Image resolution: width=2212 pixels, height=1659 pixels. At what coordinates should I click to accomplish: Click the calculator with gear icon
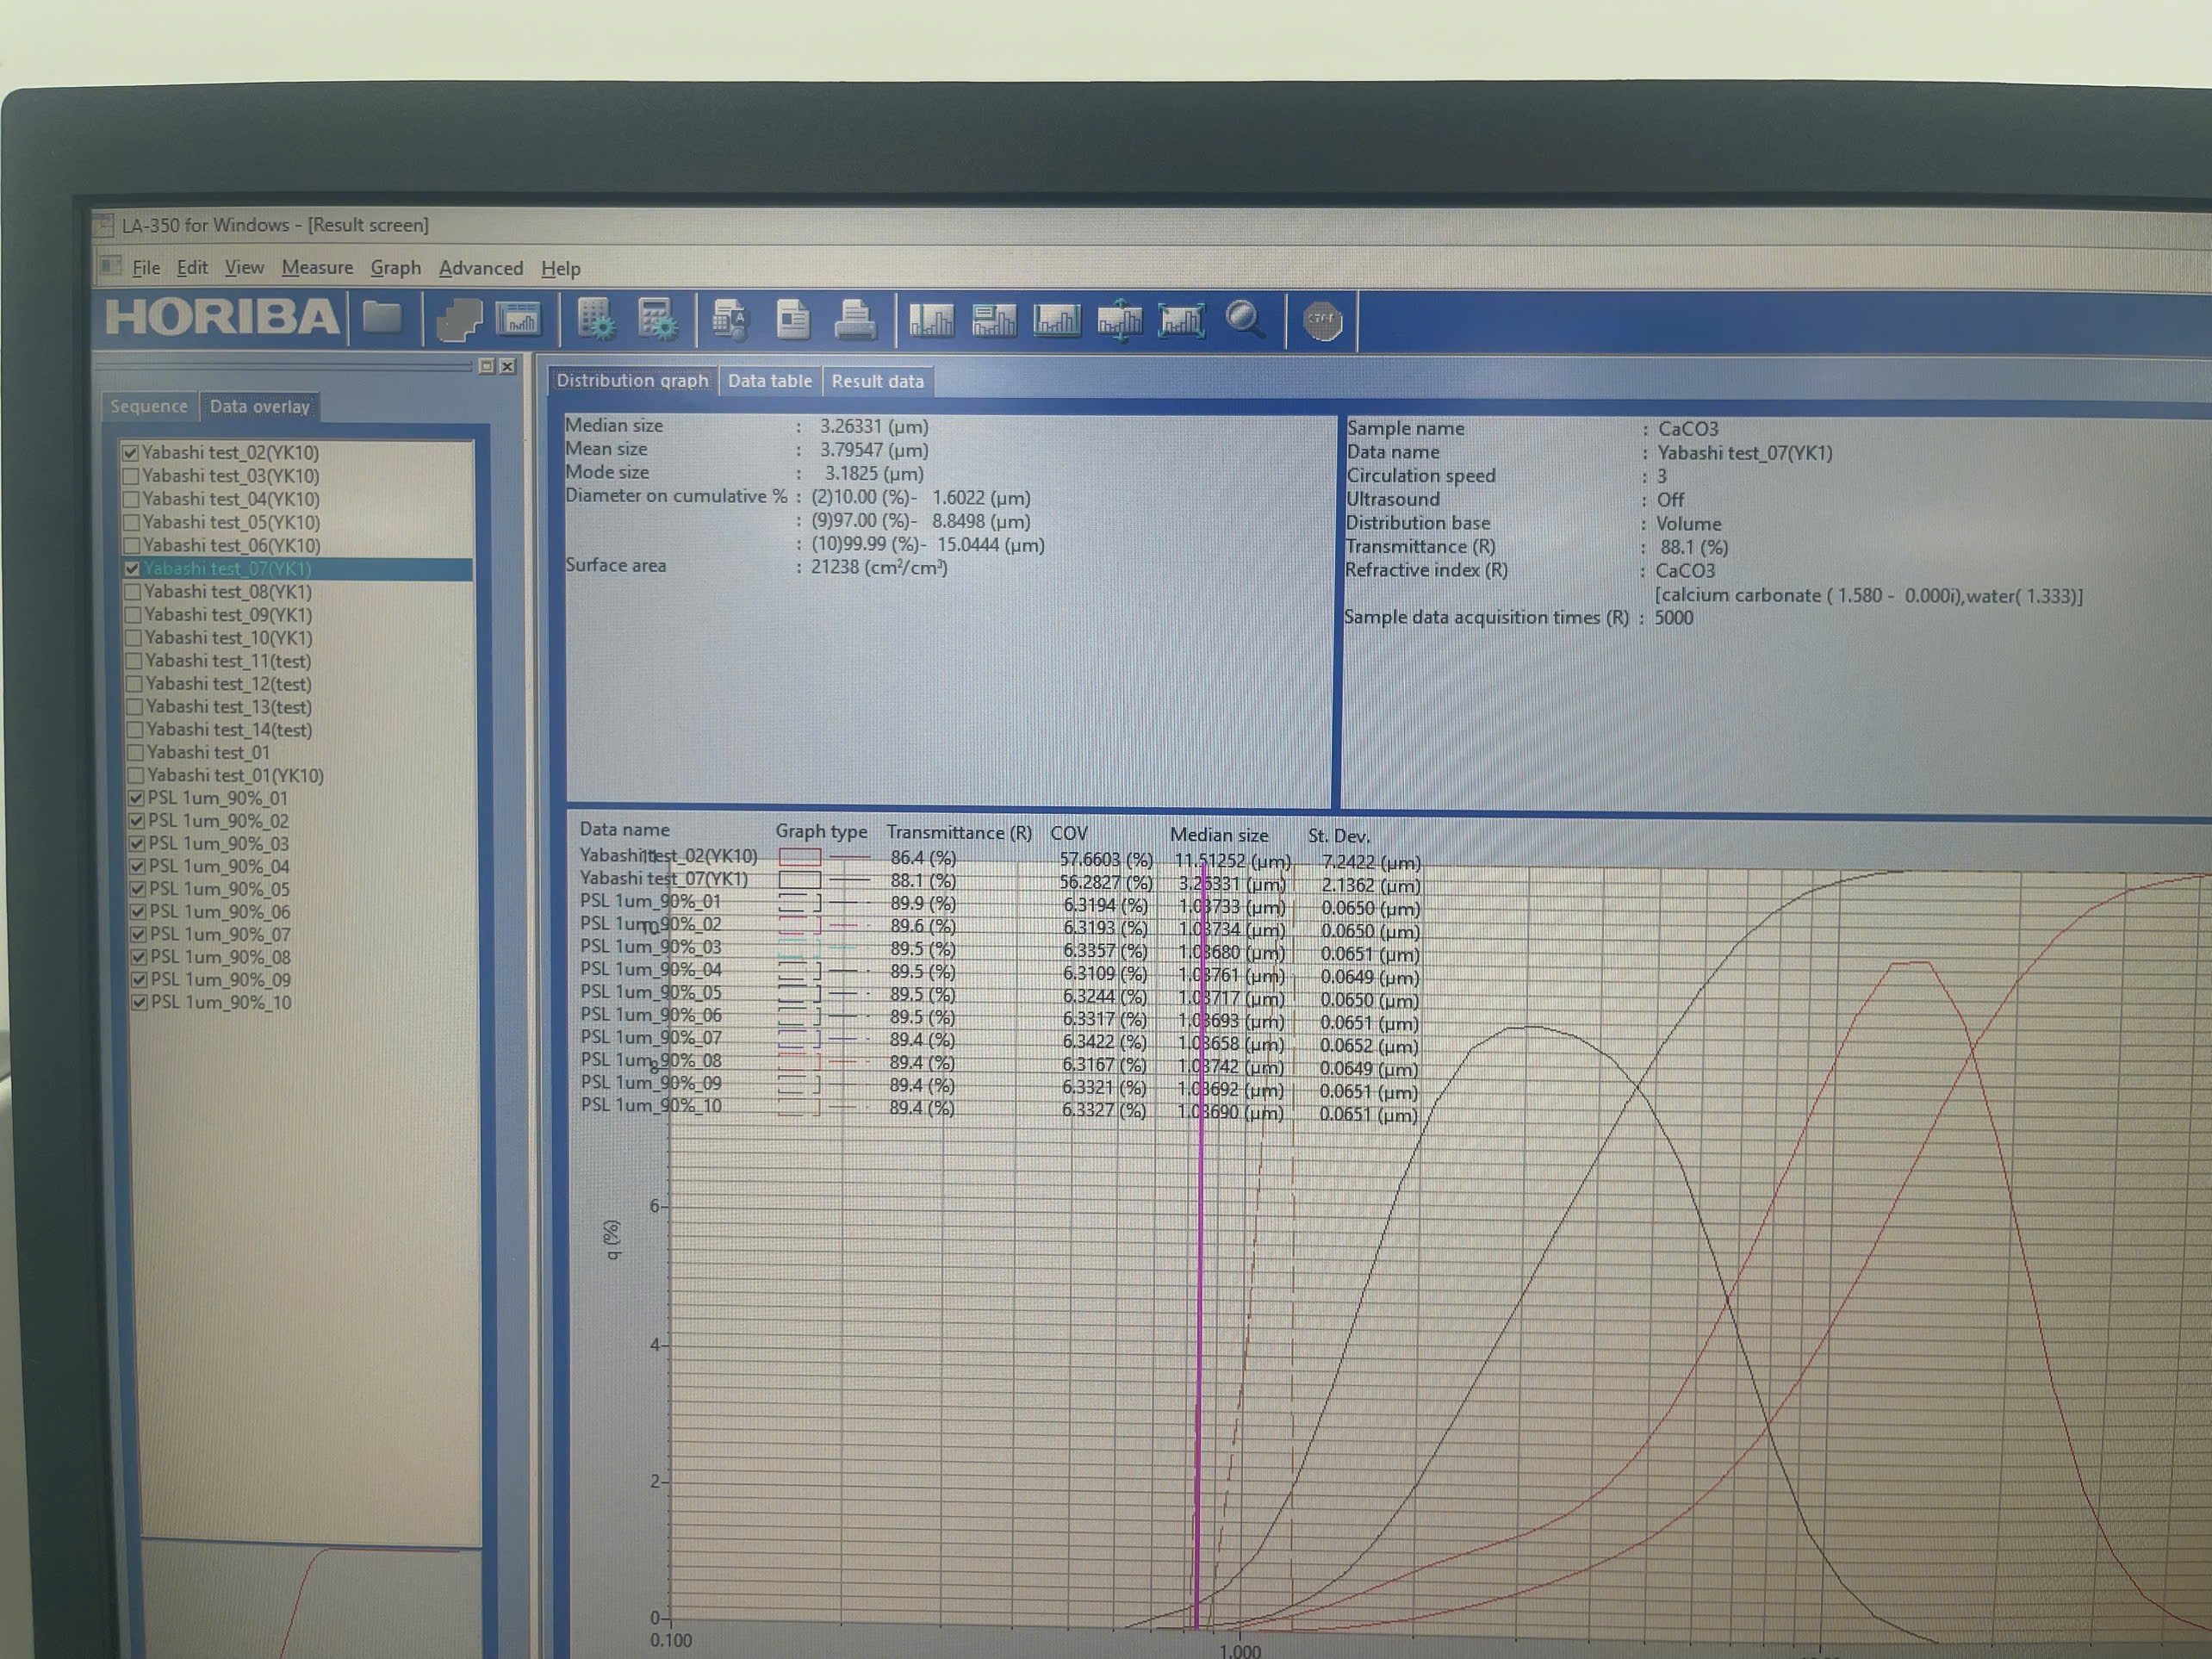[657, 320]
